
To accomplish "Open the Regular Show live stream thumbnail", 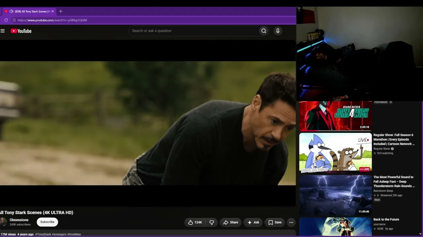I will (x=335, y=153).
